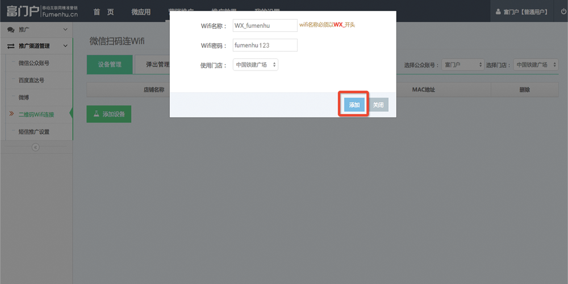Click red double-arrow beside 二维码Wifi连接

click(x=11, y=114)
